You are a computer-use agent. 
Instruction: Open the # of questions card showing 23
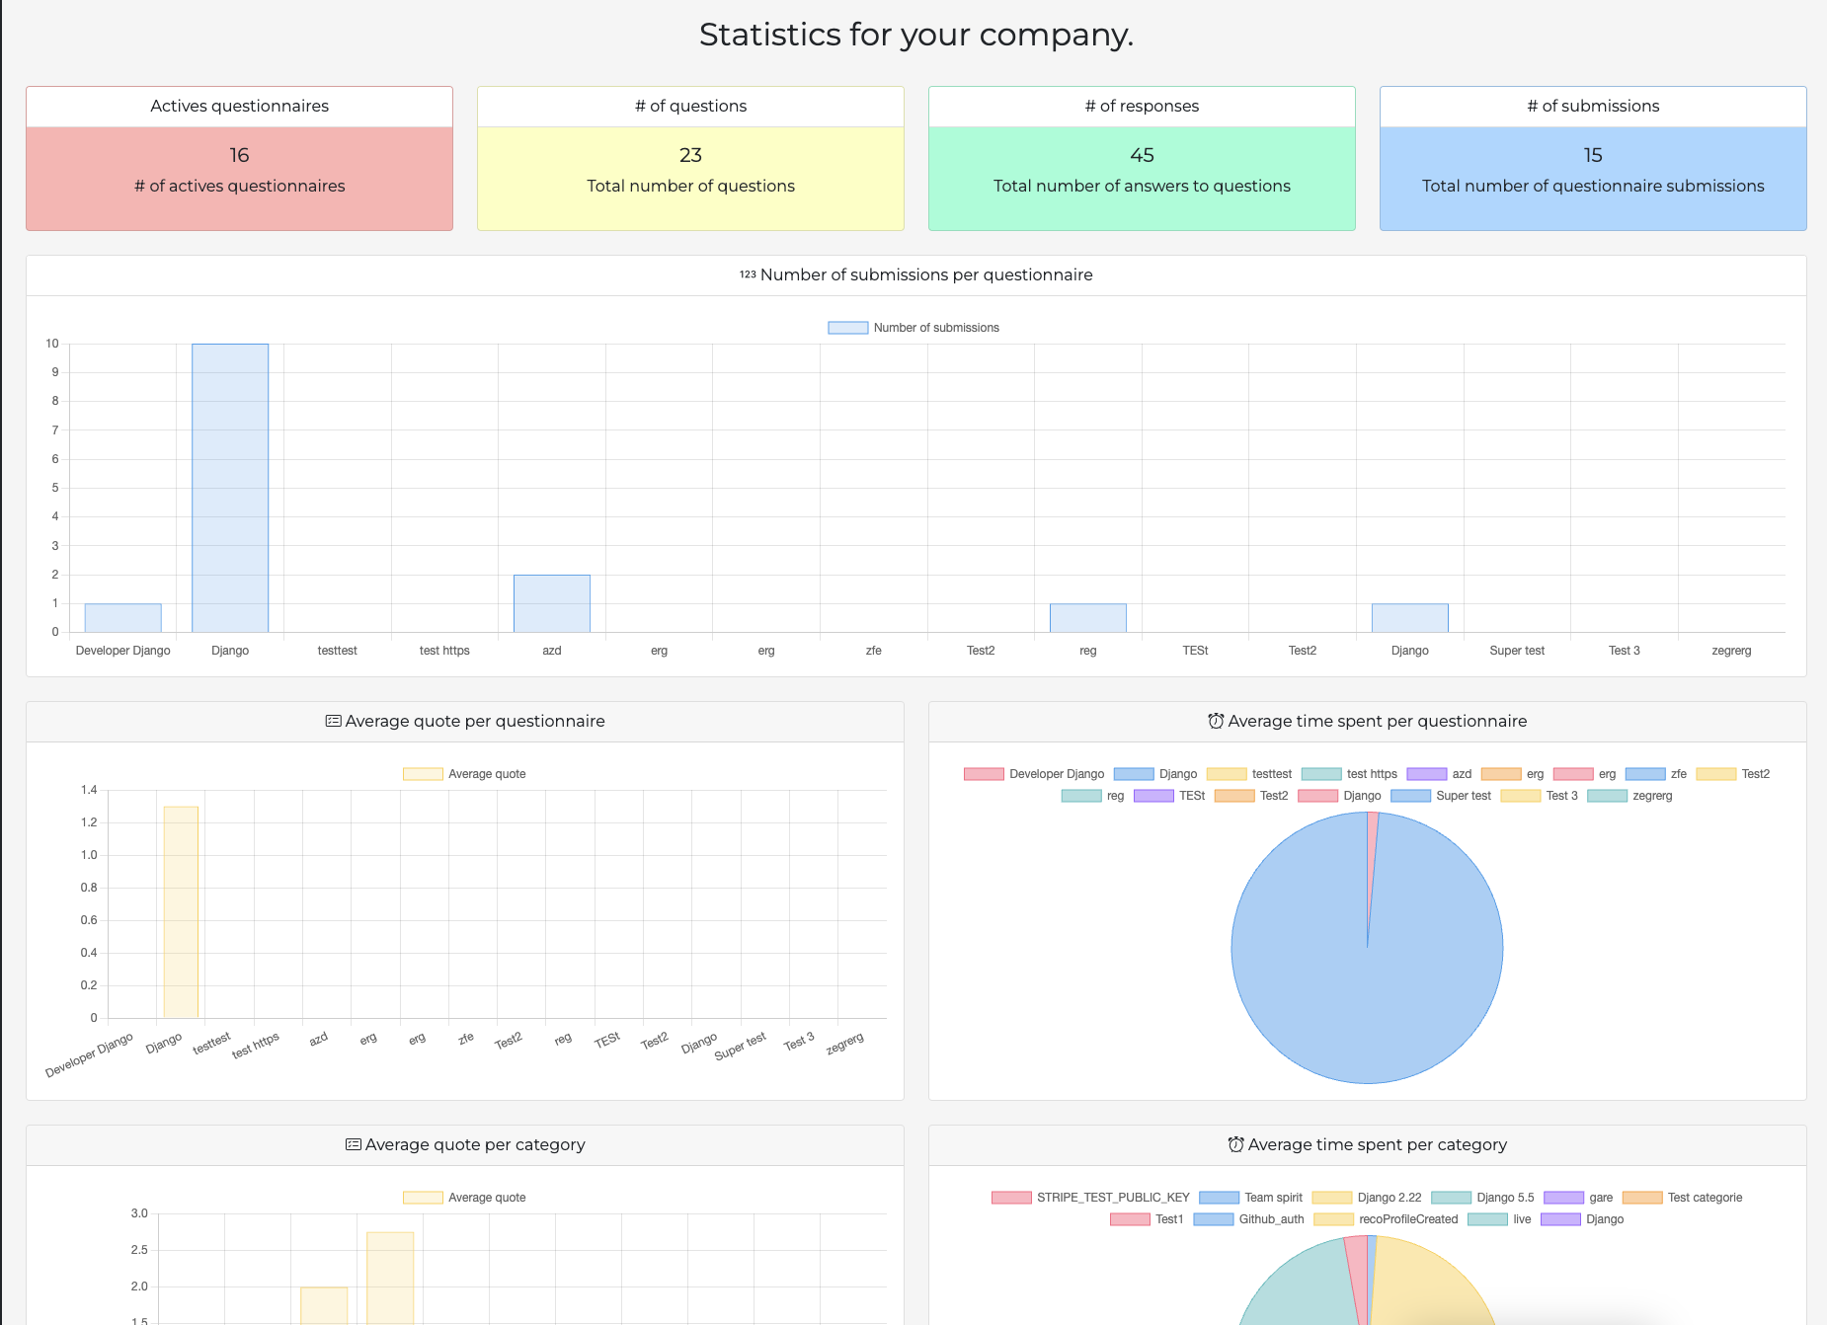coord(691,159)
